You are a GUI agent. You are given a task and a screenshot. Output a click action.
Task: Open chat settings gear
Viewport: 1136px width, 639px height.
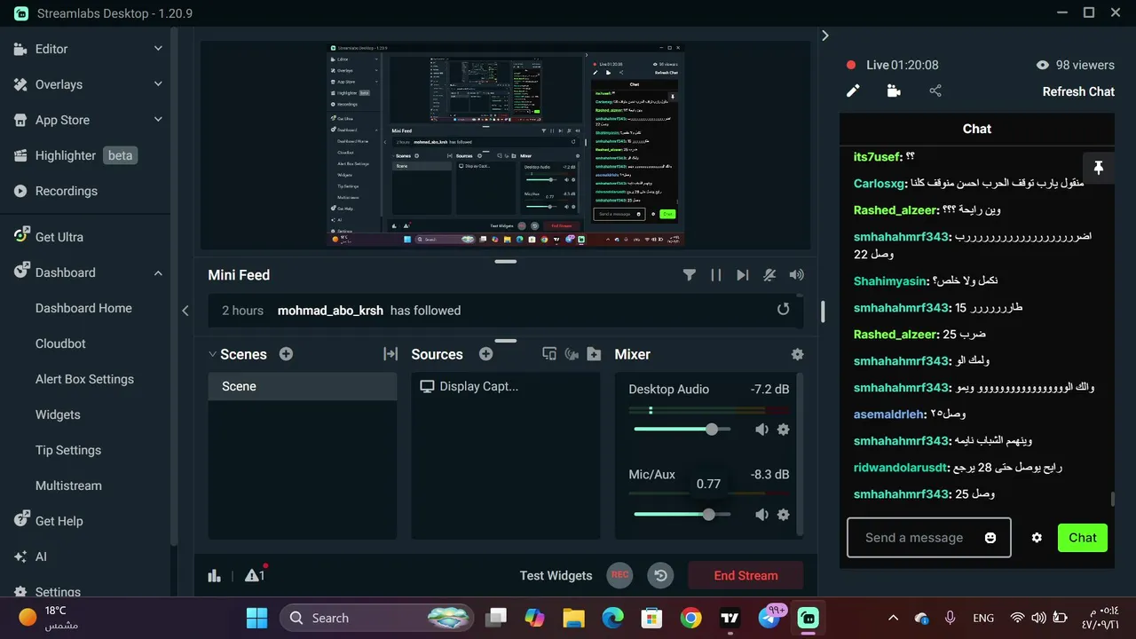tap(1037, 538)
